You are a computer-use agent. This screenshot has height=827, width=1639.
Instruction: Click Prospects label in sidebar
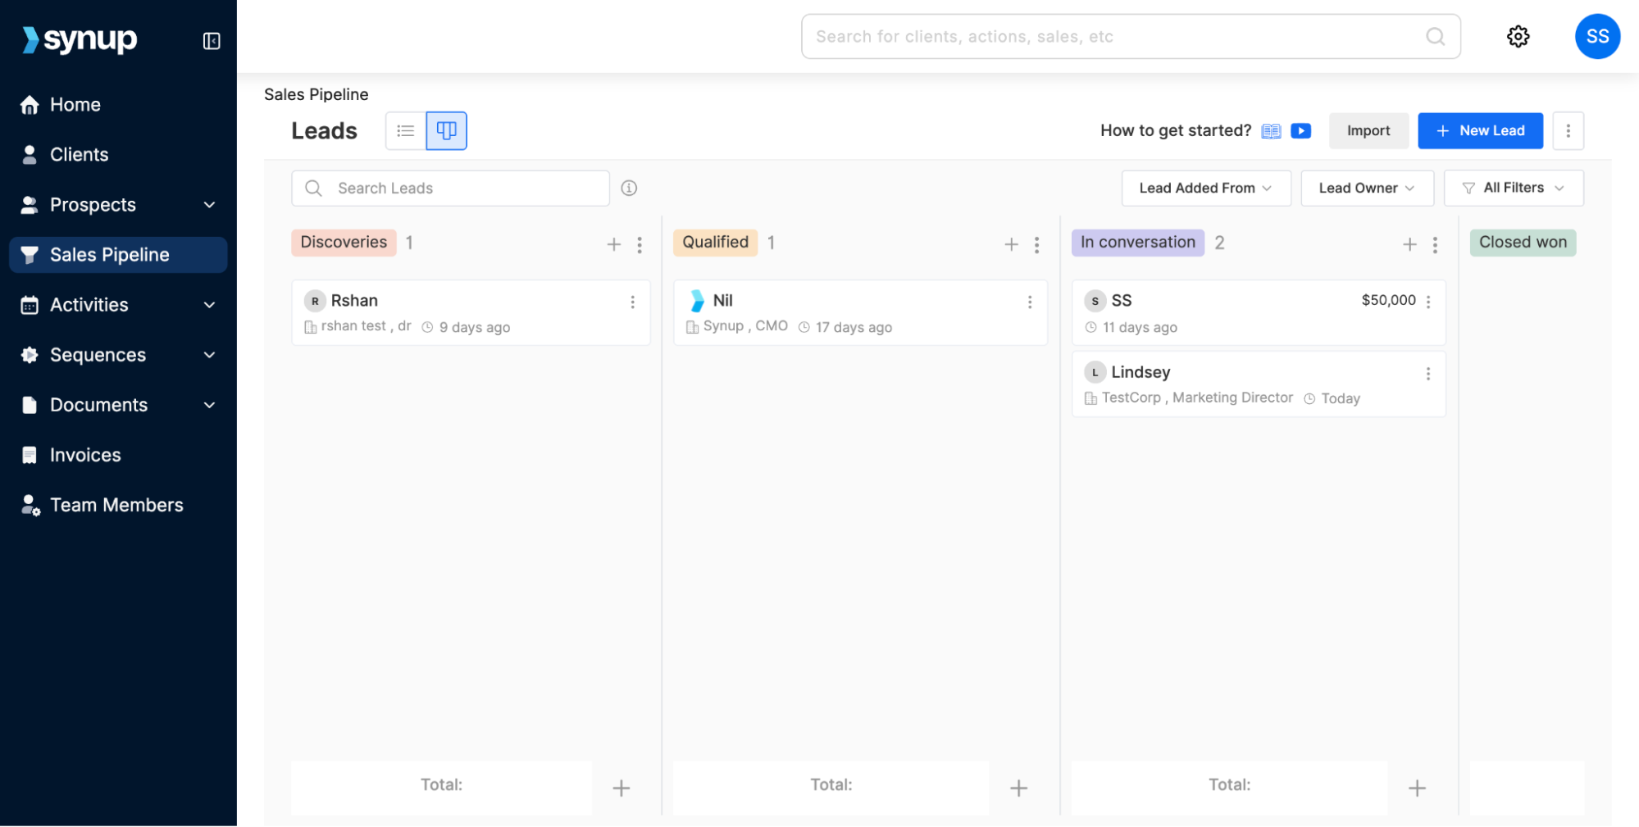point(93,205)
